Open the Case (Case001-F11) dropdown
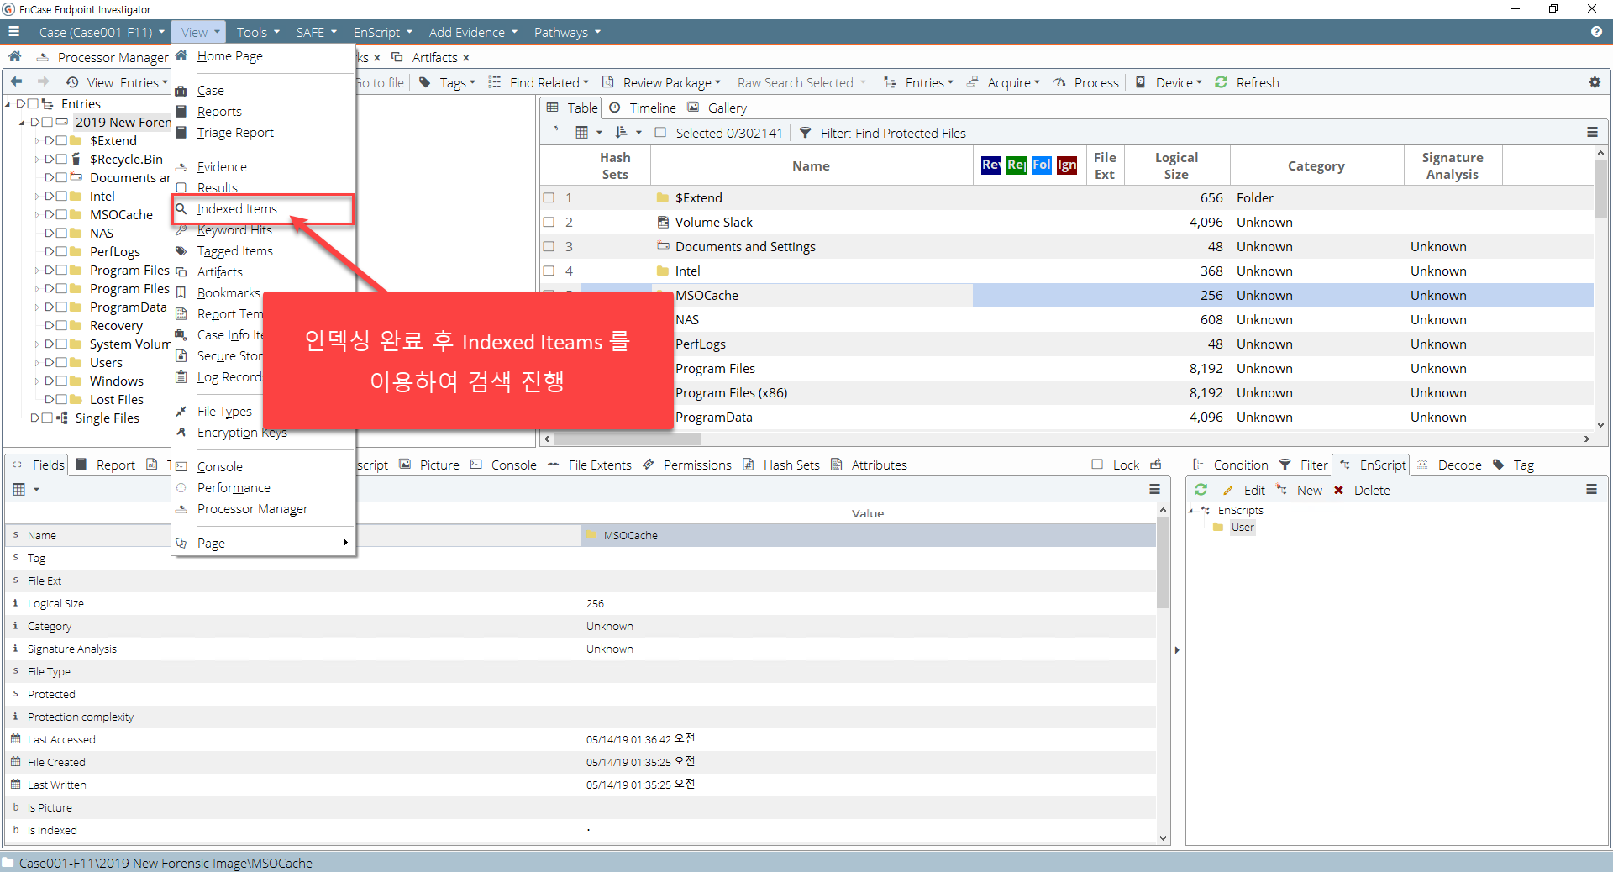Screen dimensions: 1613x872 (x=101, y=32)
